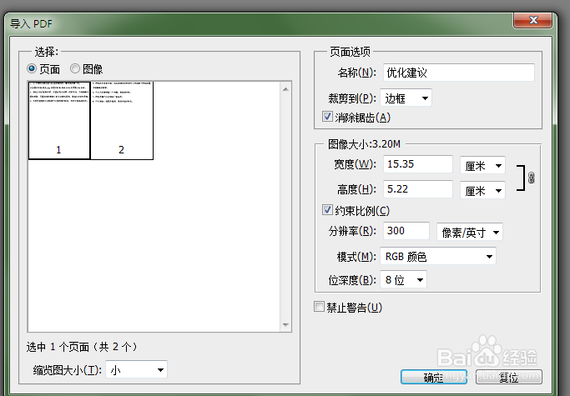570x396 pixels.
Task: Open the 位深度 dropdown
Action: point(403,280)
